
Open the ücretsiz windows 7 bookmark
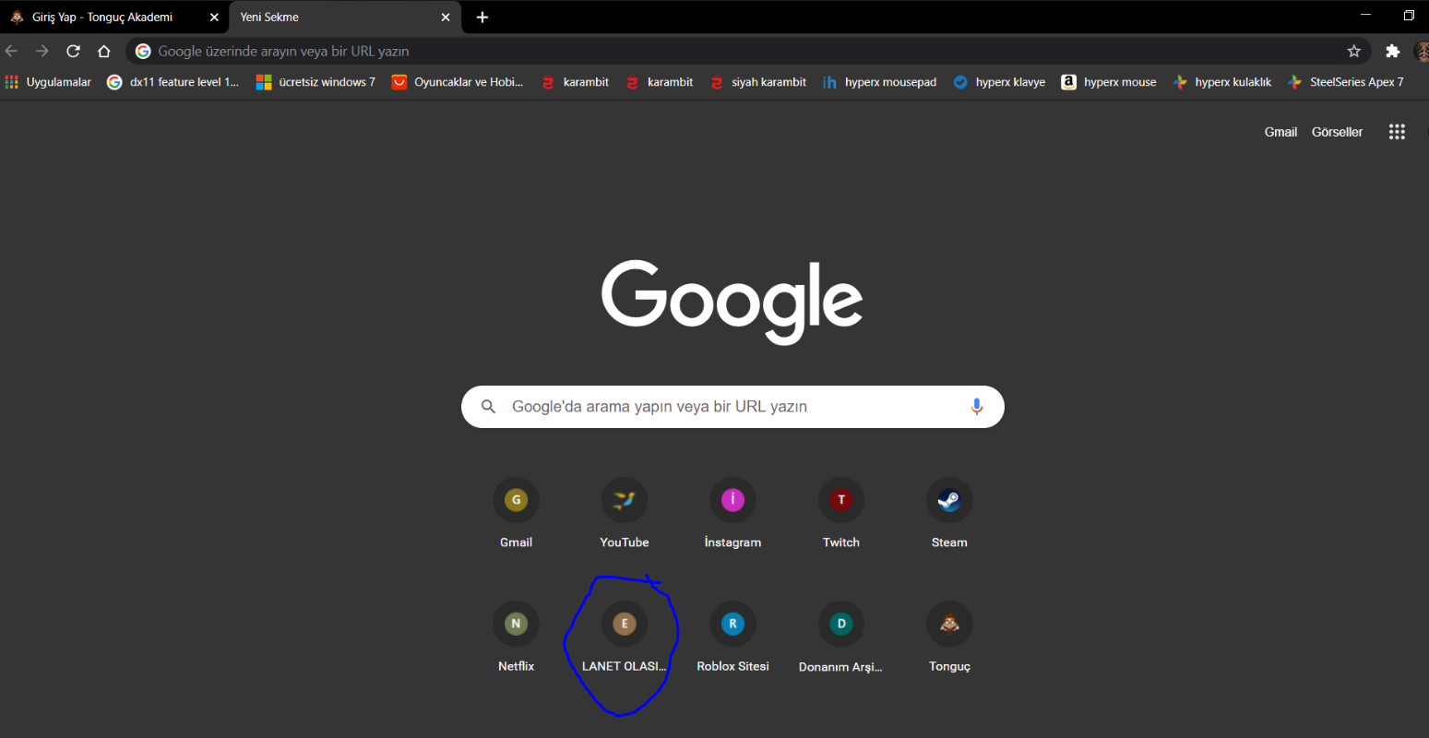[316, 82]
